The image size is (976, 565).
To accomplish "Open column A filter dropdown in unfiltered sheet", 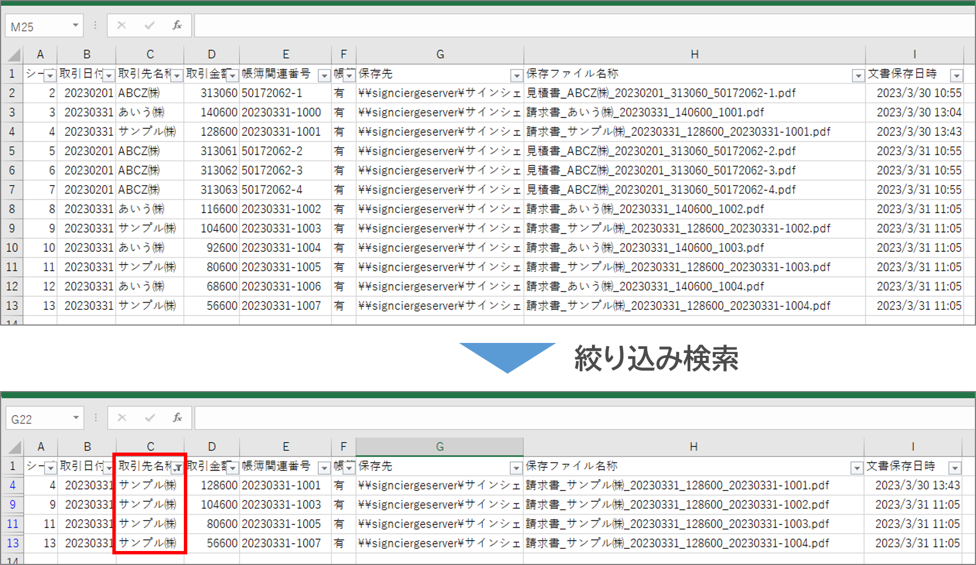I will coord(50,76).
